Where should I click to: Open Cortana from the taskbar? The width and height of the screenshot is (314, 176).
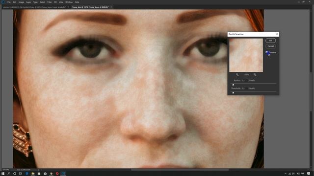pyautogui.click(x=15, y=174)
